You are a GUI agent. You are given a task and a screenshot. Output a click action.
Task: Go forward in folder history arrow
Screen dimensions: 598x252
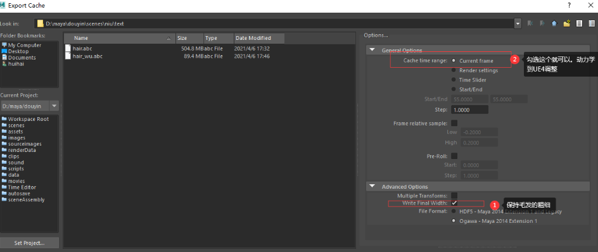[542, 23]
